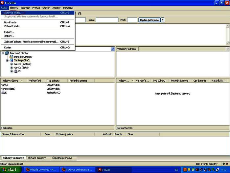
Task: Click the SK language indicator in taskbar
Action: pyautogui.click(x=177, y=170)
